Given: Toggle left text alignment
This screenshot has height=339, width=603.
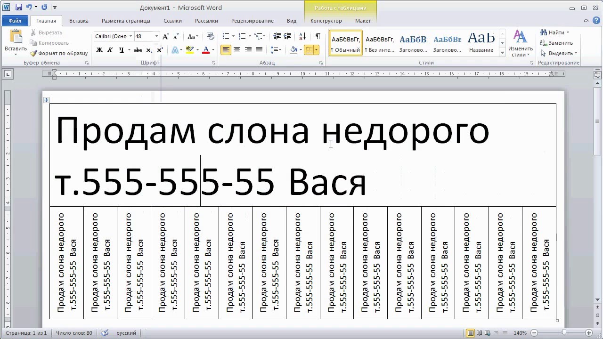Looking at the screenshot, I should coord(226,50).
